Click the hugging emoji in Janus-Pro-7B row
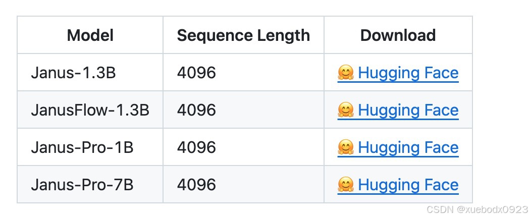This screenshot has height=218, width=530. pos(345,185)
